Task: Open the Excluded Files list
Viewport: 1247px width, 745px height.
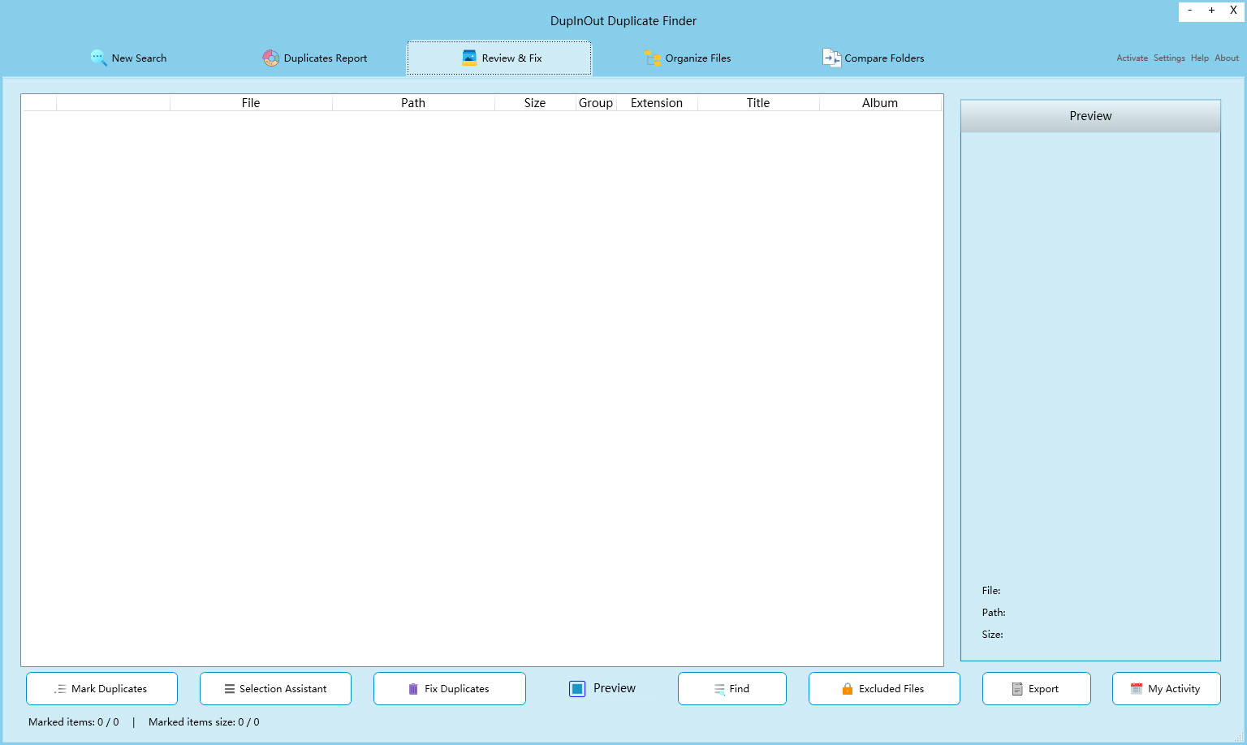Action: pos(884,689)
